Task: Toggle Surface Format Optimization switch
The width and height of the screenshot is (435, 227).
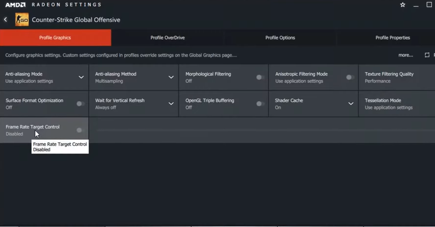Action: tap(80, 104)
